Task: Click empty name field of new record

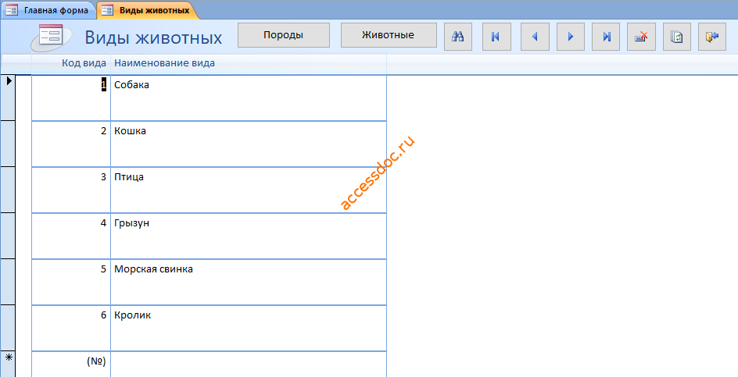Action: 249,365
